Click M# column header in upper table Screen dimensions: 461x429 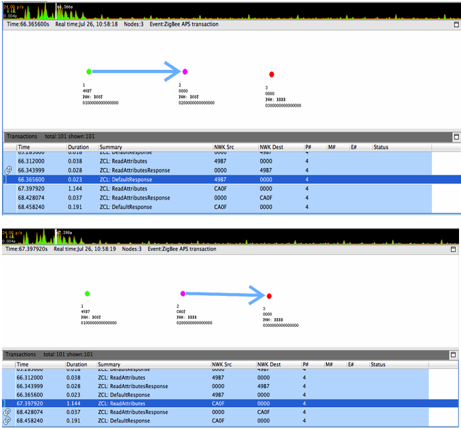point(339,147)
